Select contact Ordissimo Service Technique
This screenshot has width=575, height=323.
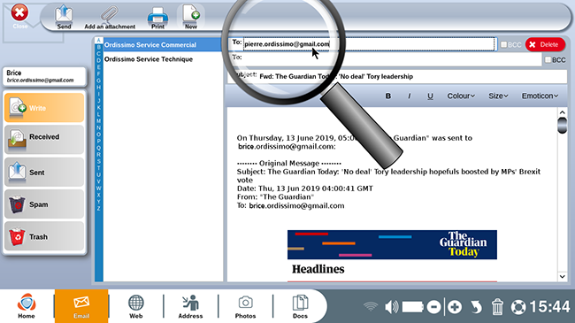[163, 59]
